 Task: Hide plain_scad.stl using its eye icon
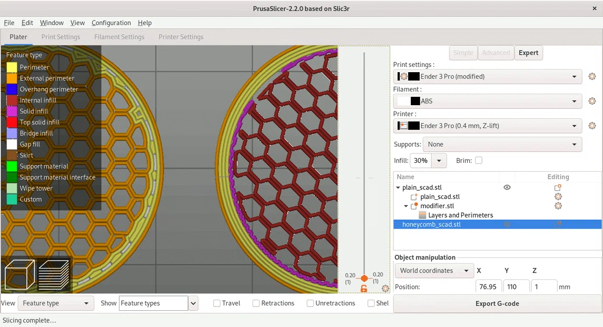pos(507,187)
